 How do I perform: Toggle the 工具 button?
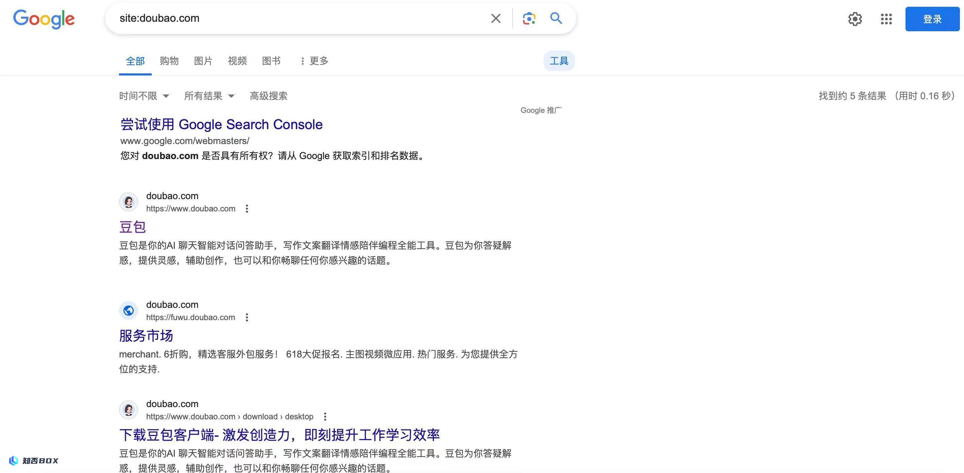click(559, 60)
